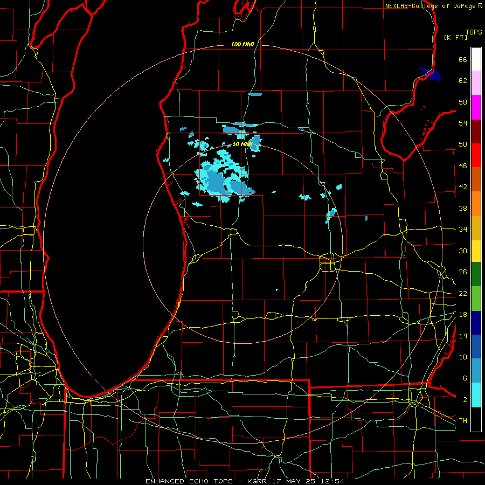
Task: Select the cyan legend swatch
Action: [476, 395]
